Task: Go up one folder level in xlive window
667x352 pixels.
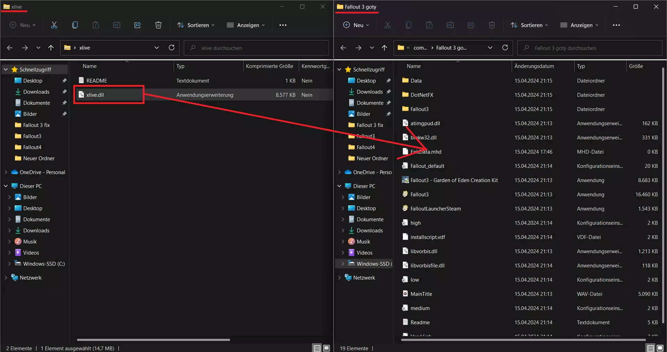Action: pyautogui.click(x=51, y=48)
